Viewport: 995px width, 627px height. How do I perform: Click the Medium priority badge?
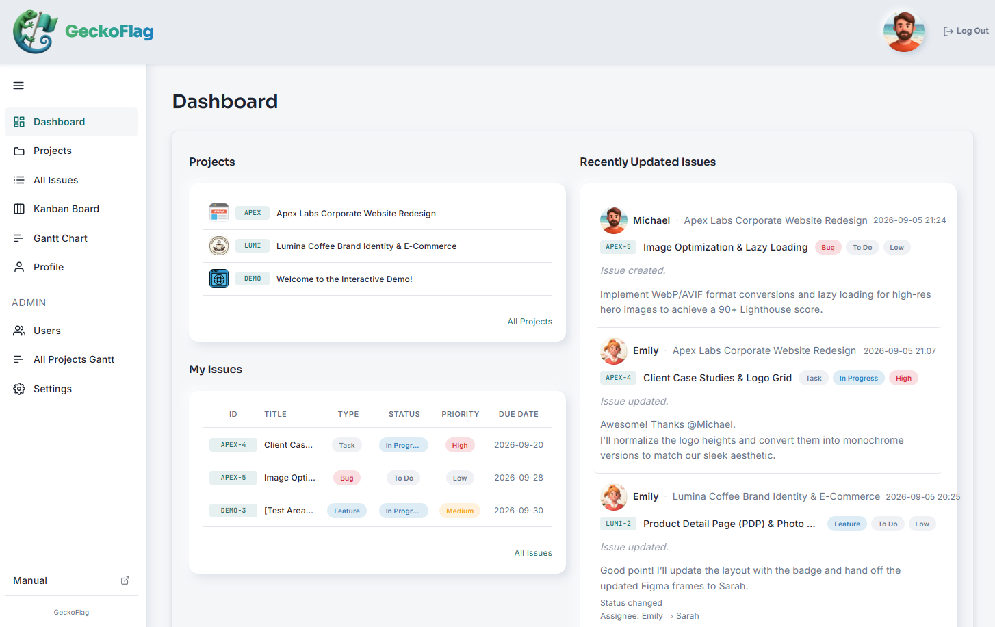point(460,511)
